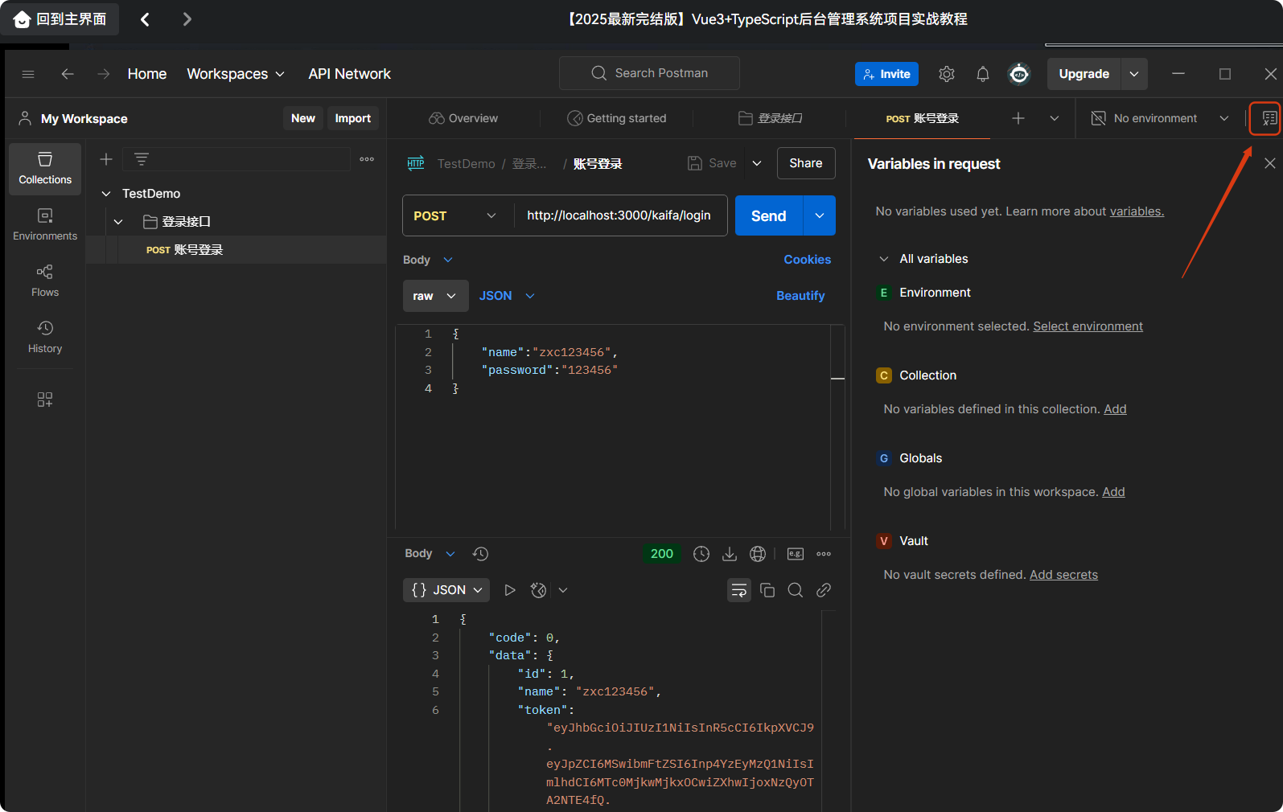Open the Flows sidebar panel
The width and height of the screenshot is (1283, 812).
point(45,281)
